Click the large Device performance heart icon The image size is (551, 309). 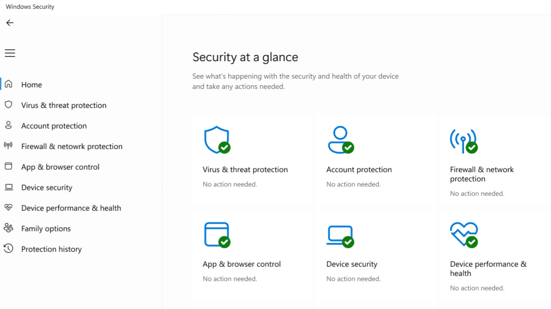[x=464, y=235]
